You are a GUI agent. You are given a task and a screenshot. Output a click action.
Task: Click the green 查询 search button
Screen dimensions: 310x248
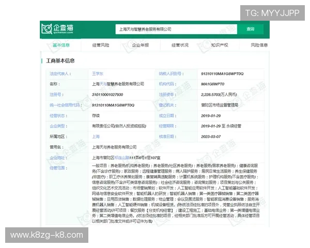[250, 29]
